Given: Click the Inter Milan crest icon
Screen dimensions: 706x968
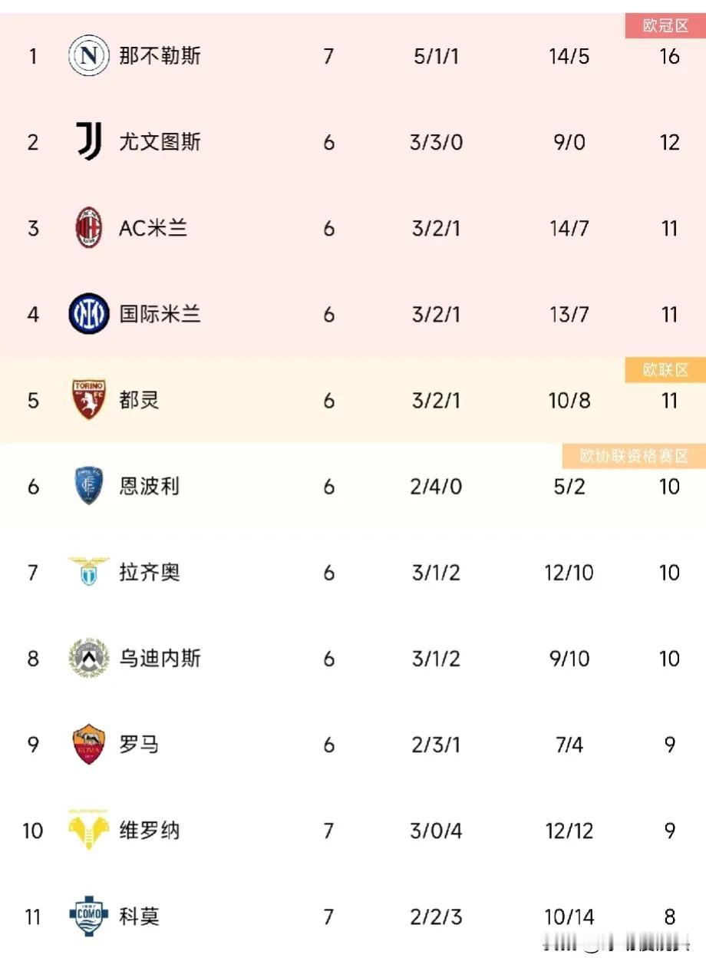Looking at the screenshot, I should [89, 314].
